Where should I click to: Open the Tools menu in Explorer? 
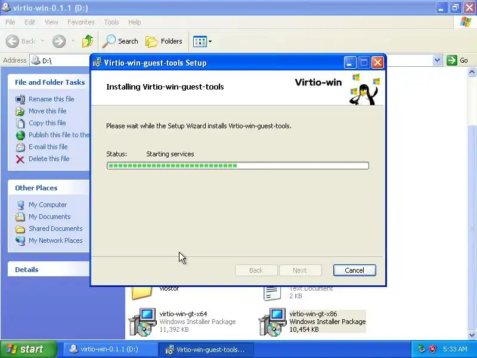111,22
